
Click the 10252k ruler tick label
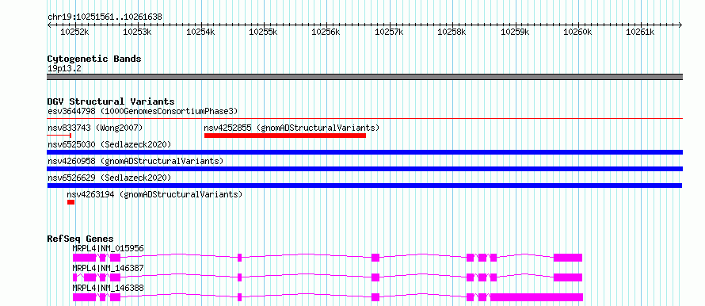(74, 32)
